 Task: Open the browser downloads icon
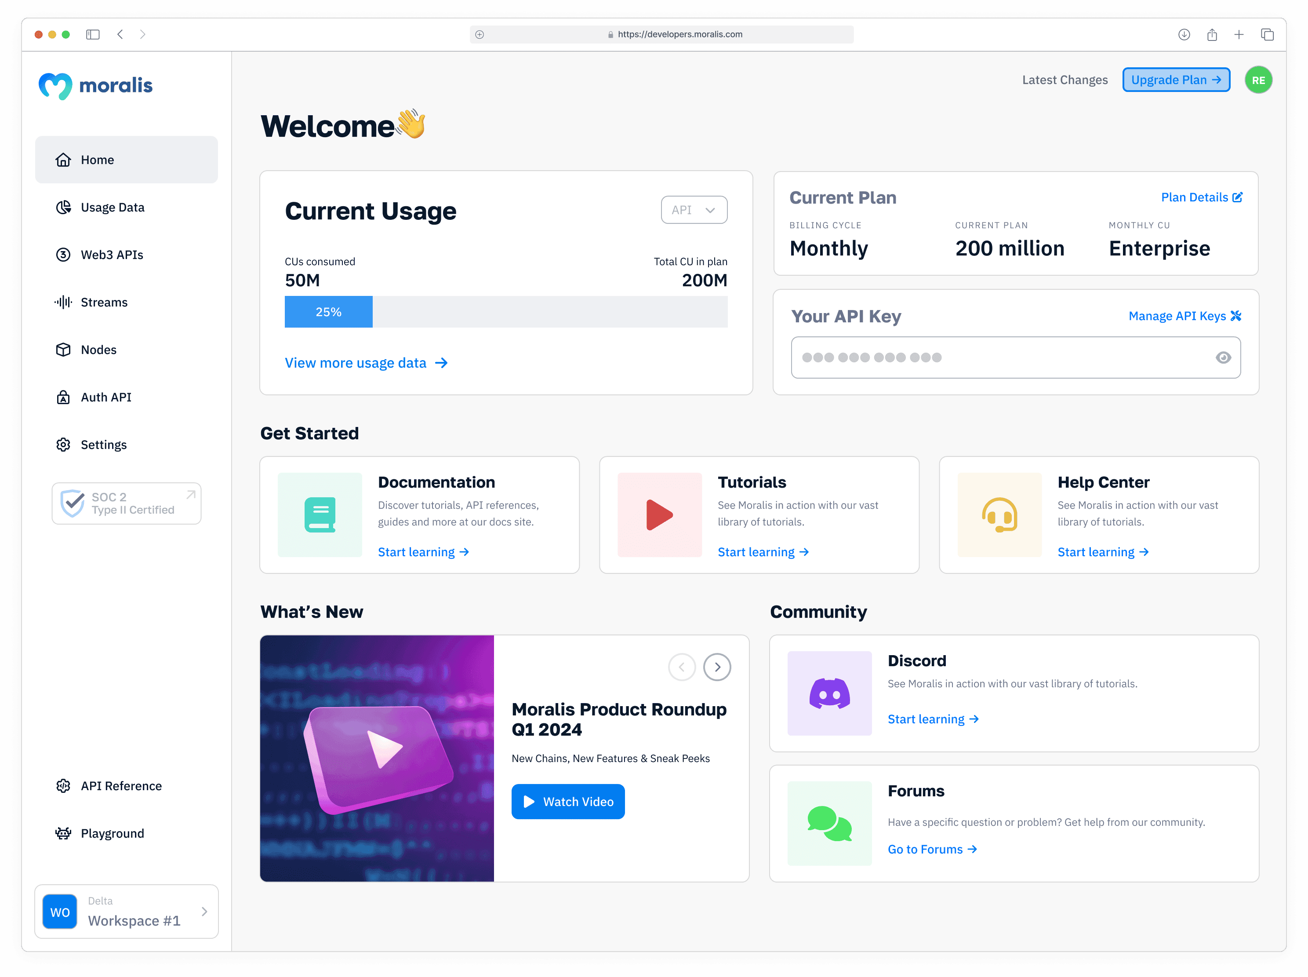pos(1183,34)
